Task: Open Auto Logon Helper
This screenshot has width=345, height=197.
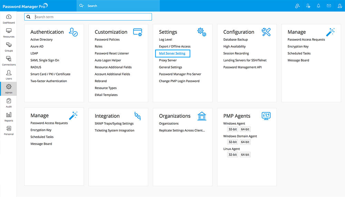Action: tap(108, 60)
